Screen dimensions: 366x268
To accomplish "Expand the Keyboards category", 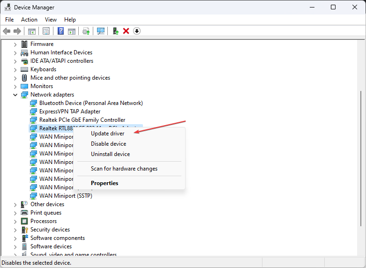I will 15,69.
